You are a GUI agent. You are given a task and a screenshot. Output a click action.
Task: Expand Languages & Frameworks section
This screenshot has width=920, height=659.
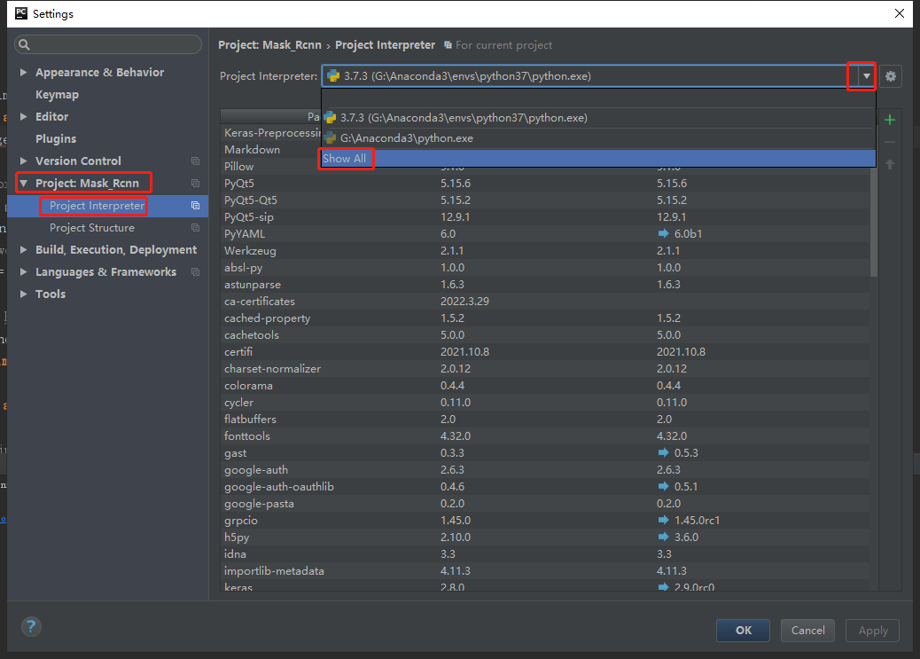(23, 272)
